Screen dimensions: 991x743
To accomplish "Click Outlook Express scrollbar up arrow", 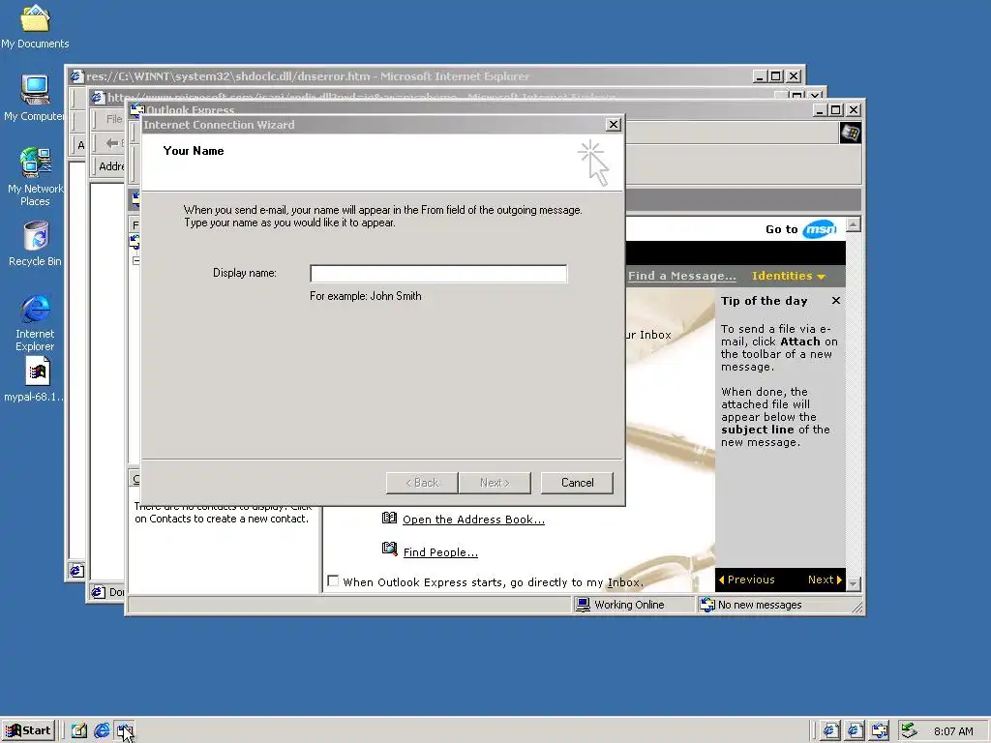I will [854, 224].
